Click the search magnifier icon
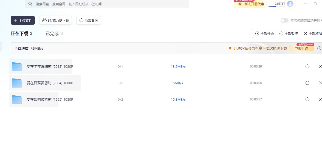 coord(30,4)
